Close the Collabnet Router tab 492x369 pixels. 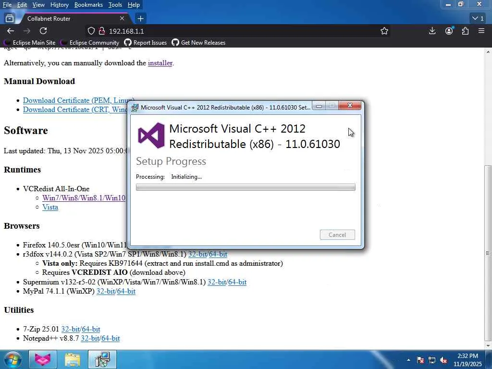point(122,19)
